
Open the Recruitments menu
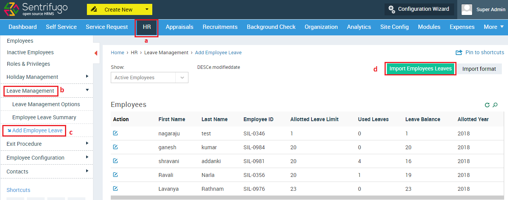tap(220, 27)
